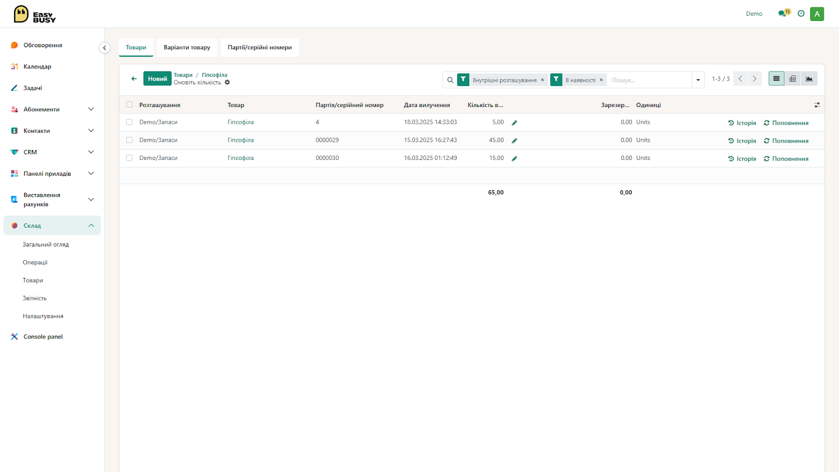Check the row checkbox for lot 4
This screenshot has height=472, width=839.
tap(130, 122)
